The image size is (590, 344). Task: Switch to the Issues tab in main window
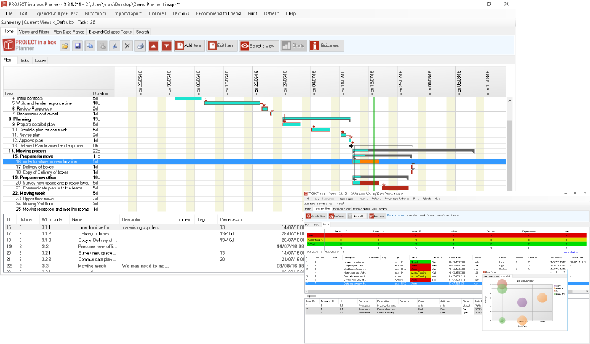coord(40,60)
